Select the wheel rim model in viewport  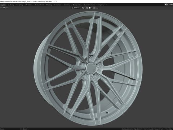tap(88, 68)
